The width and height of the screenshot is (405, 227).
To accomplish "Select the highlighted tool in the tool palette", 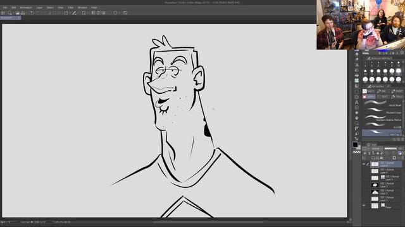I will click(x=357, y=81).
